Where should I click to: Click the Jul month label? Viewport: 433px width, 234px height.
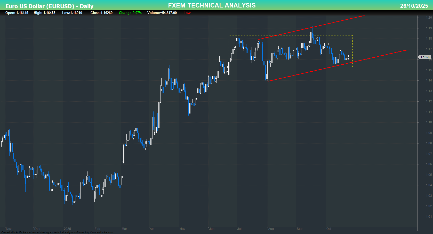click(240, 229)
